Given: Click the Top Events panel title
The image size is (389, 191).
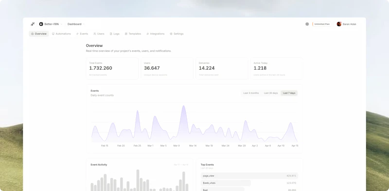Looking at the screenshot, I should (x=207, y=165).
